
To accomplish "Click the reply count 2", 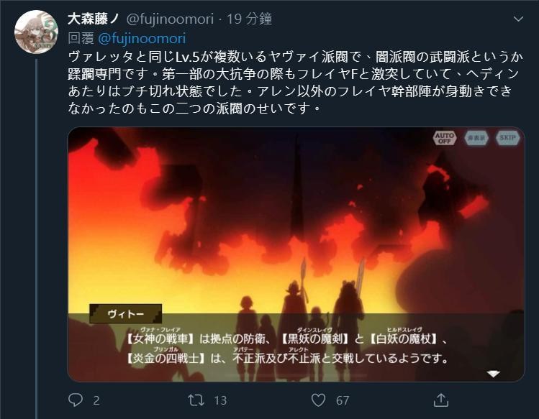I will click(x=96, y=400).
